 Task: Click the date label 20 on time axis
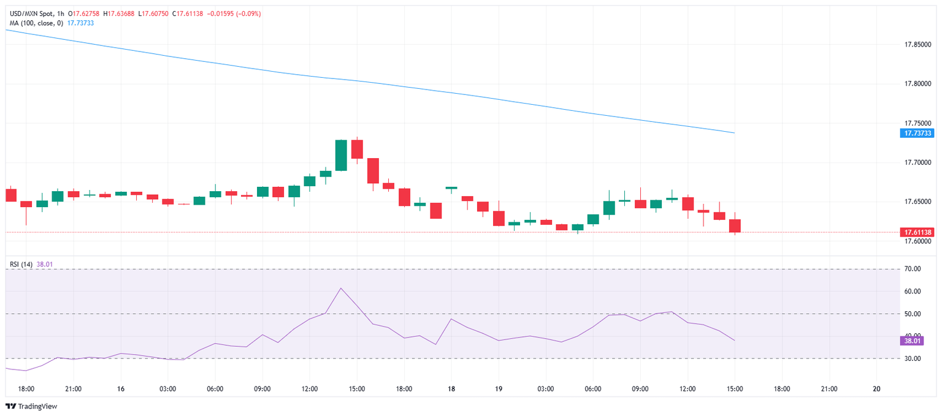point(876,388)
